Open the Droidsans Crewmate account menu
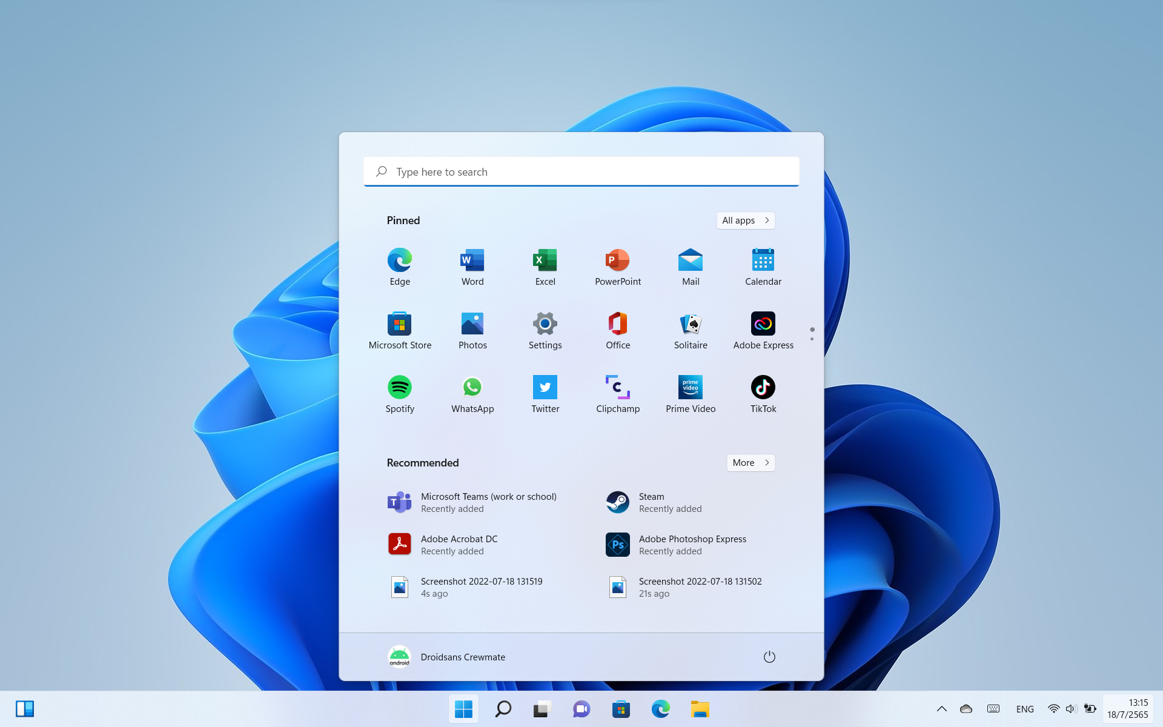Image resolution: width=1163 pixels, height=727 pixels. click(x=446, y=656)
